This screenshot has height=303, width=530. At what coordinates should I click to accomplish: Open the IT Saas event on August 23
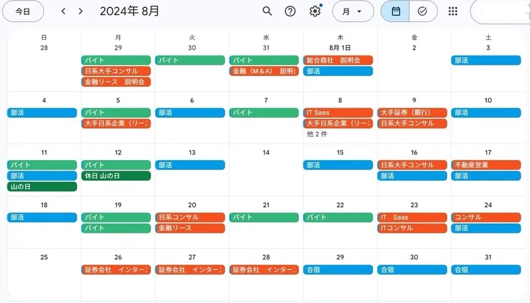click(x=412, y=217)
